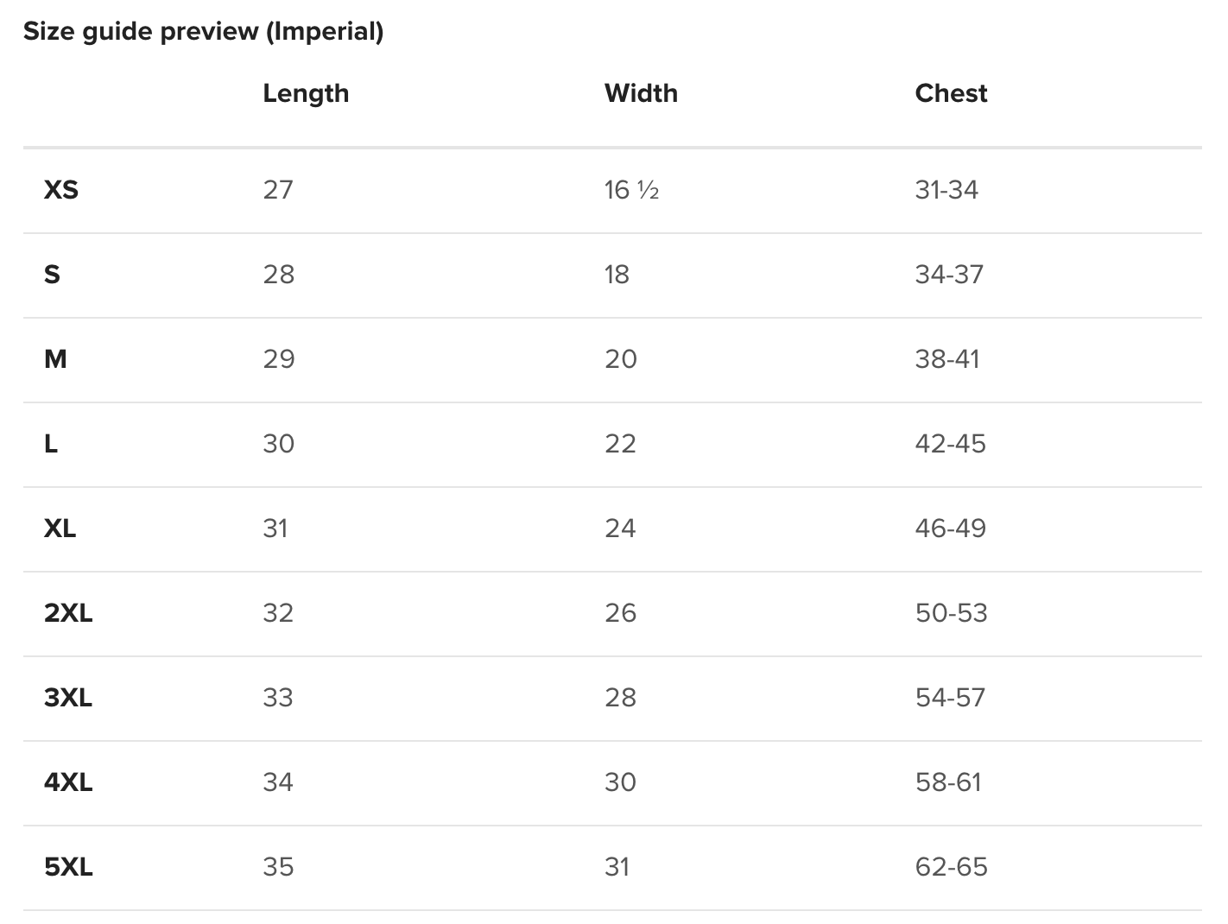This screenshot has height=924, width=1228.
Task: Click the 2XL size row label
Action: (68, 613)
